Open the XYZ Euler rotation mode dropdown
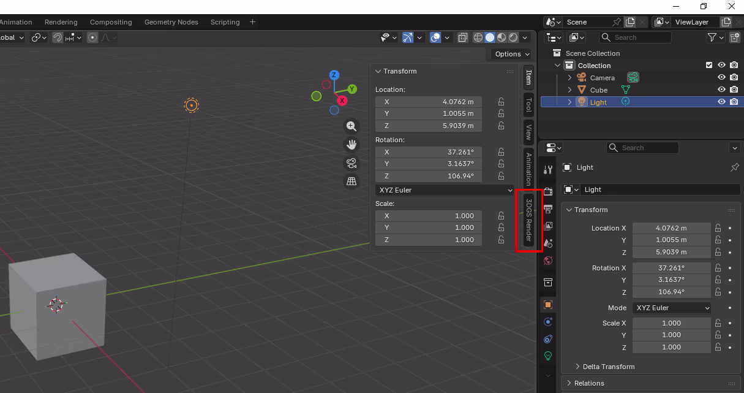The image size is (744, 393). coord(444,190)
